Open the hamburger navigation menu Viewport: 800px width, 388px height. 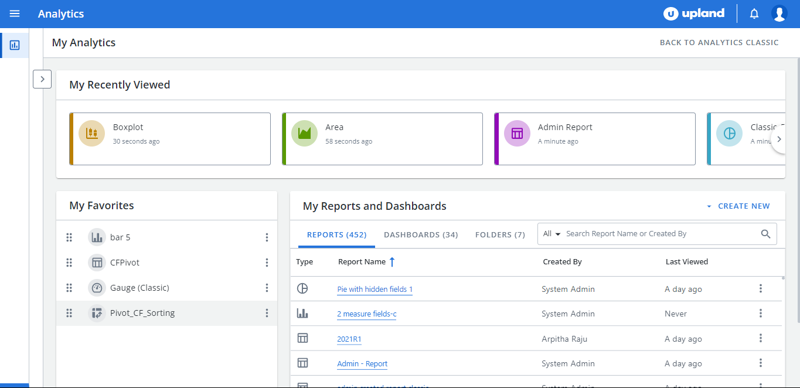[15, 13]
